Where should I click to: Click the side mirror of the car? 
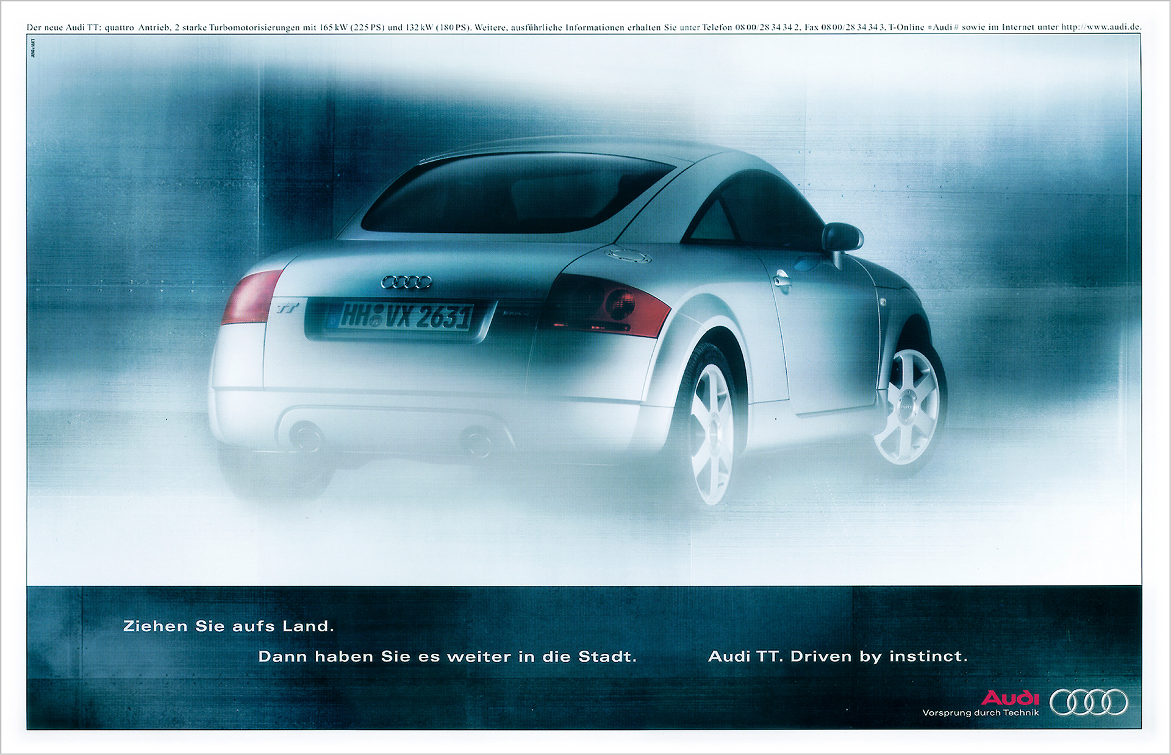[842, 237]
